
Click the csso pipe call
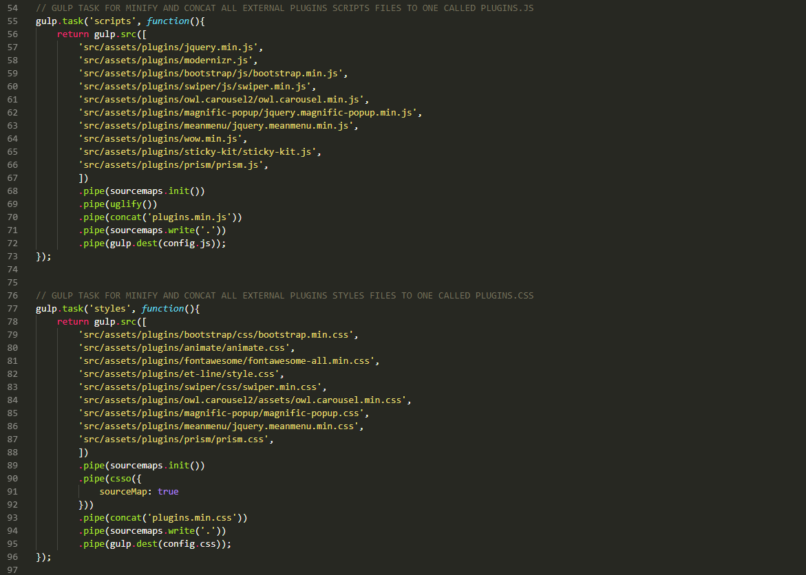pyautogui.click(x=110, y=479)
